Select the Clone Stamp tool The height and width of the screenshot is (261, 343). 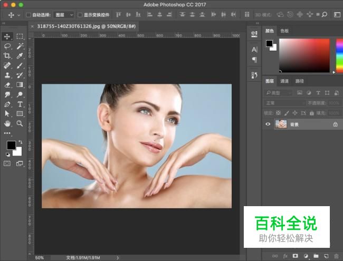tap(7, 75)
